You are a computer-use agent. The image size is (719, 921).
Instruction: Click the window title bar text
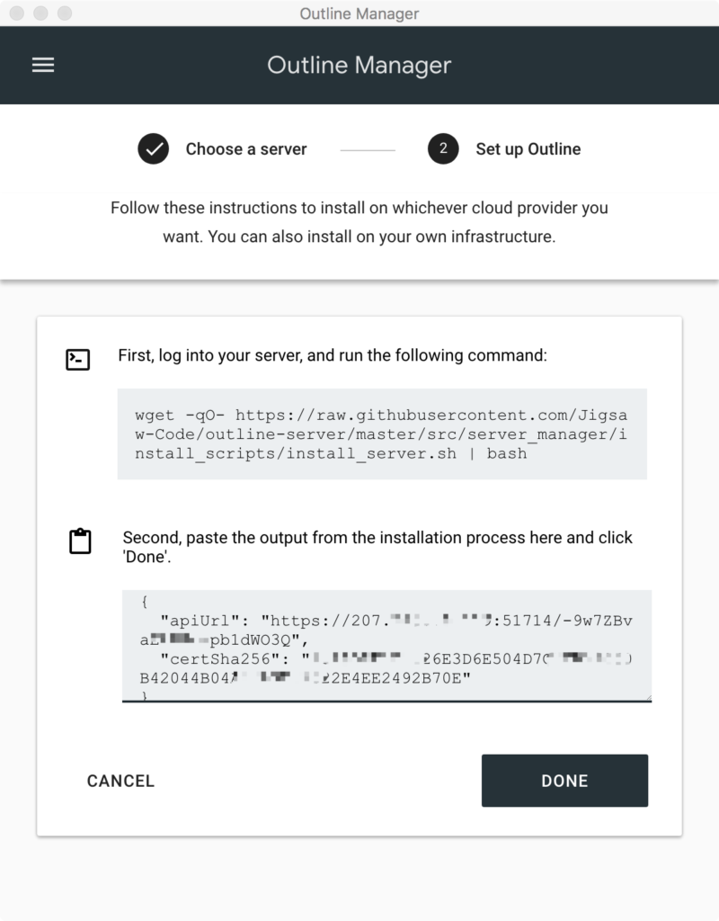click(x=359, y=13)
